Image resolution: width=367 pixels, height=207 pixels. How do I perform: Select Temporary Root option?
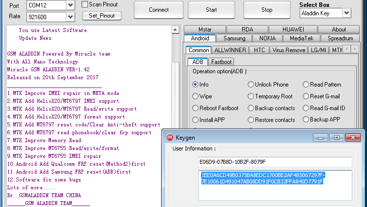[x=251, y=96]
